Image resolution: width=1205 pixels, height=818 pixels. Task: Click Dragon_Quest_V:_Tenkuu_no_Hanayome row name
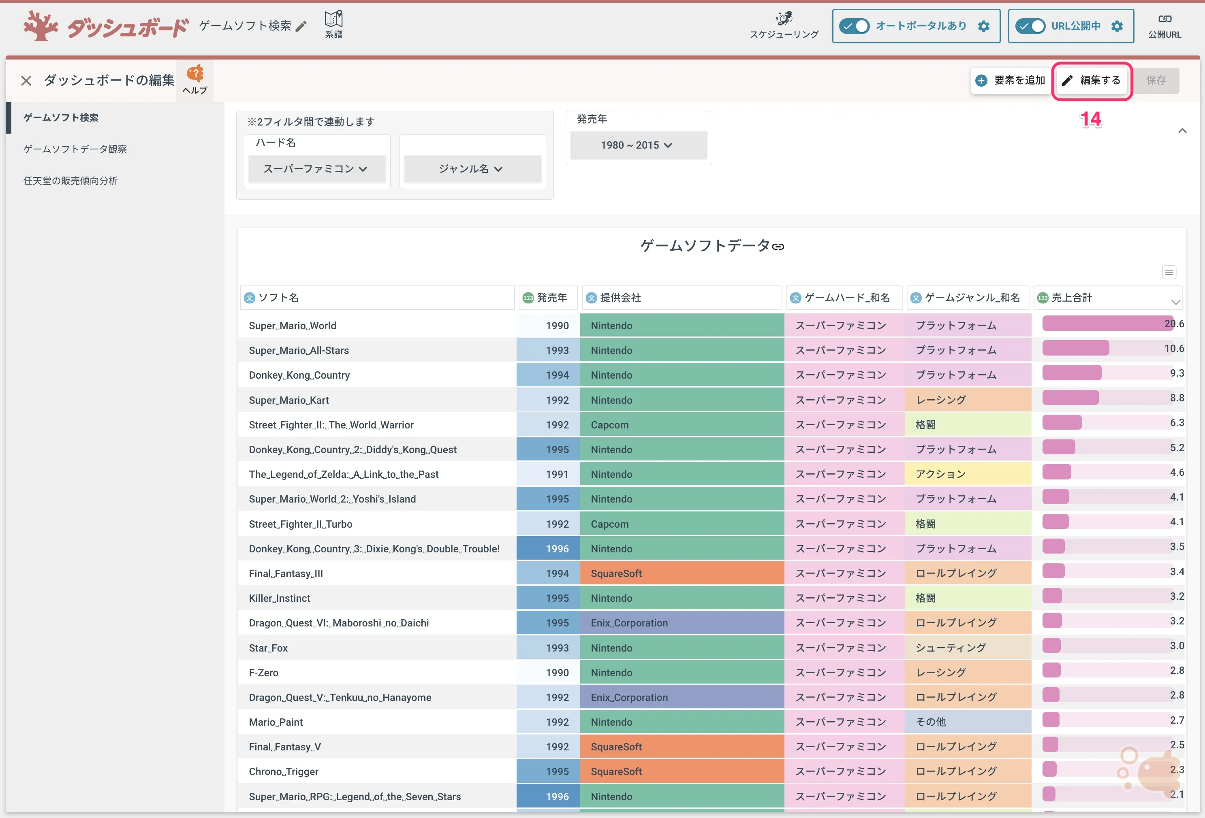click(x=340, y=698)
